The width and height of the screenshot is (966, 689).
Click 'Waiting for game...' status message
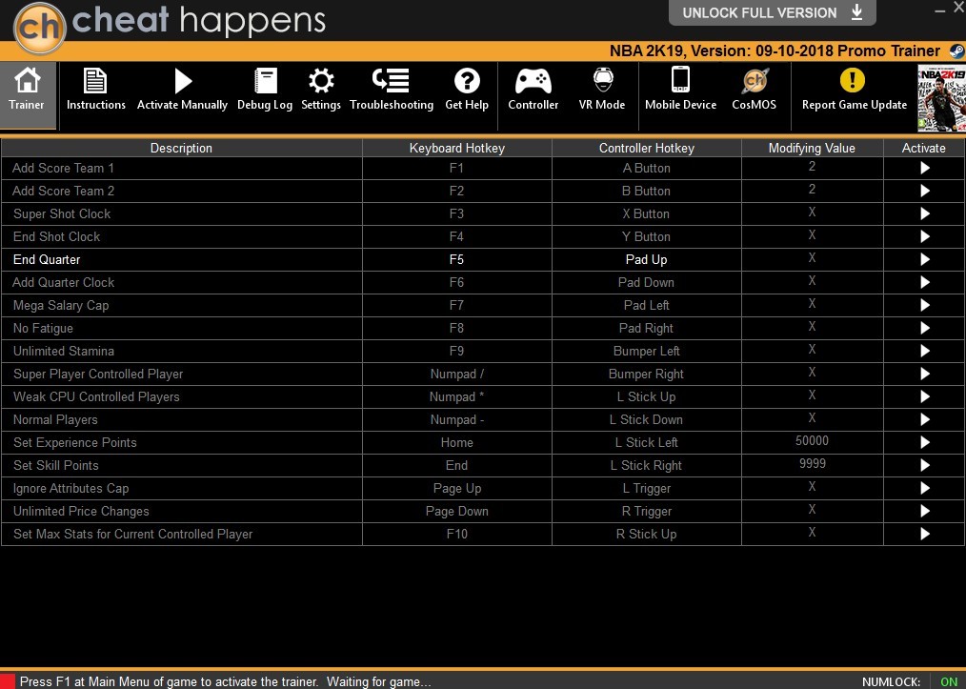378,681
